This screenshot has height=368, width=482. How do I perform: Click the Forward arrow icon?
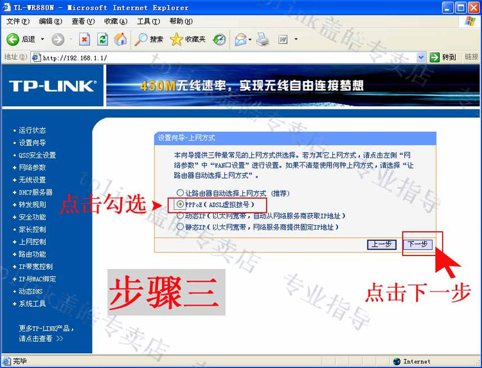coord(58,39)
